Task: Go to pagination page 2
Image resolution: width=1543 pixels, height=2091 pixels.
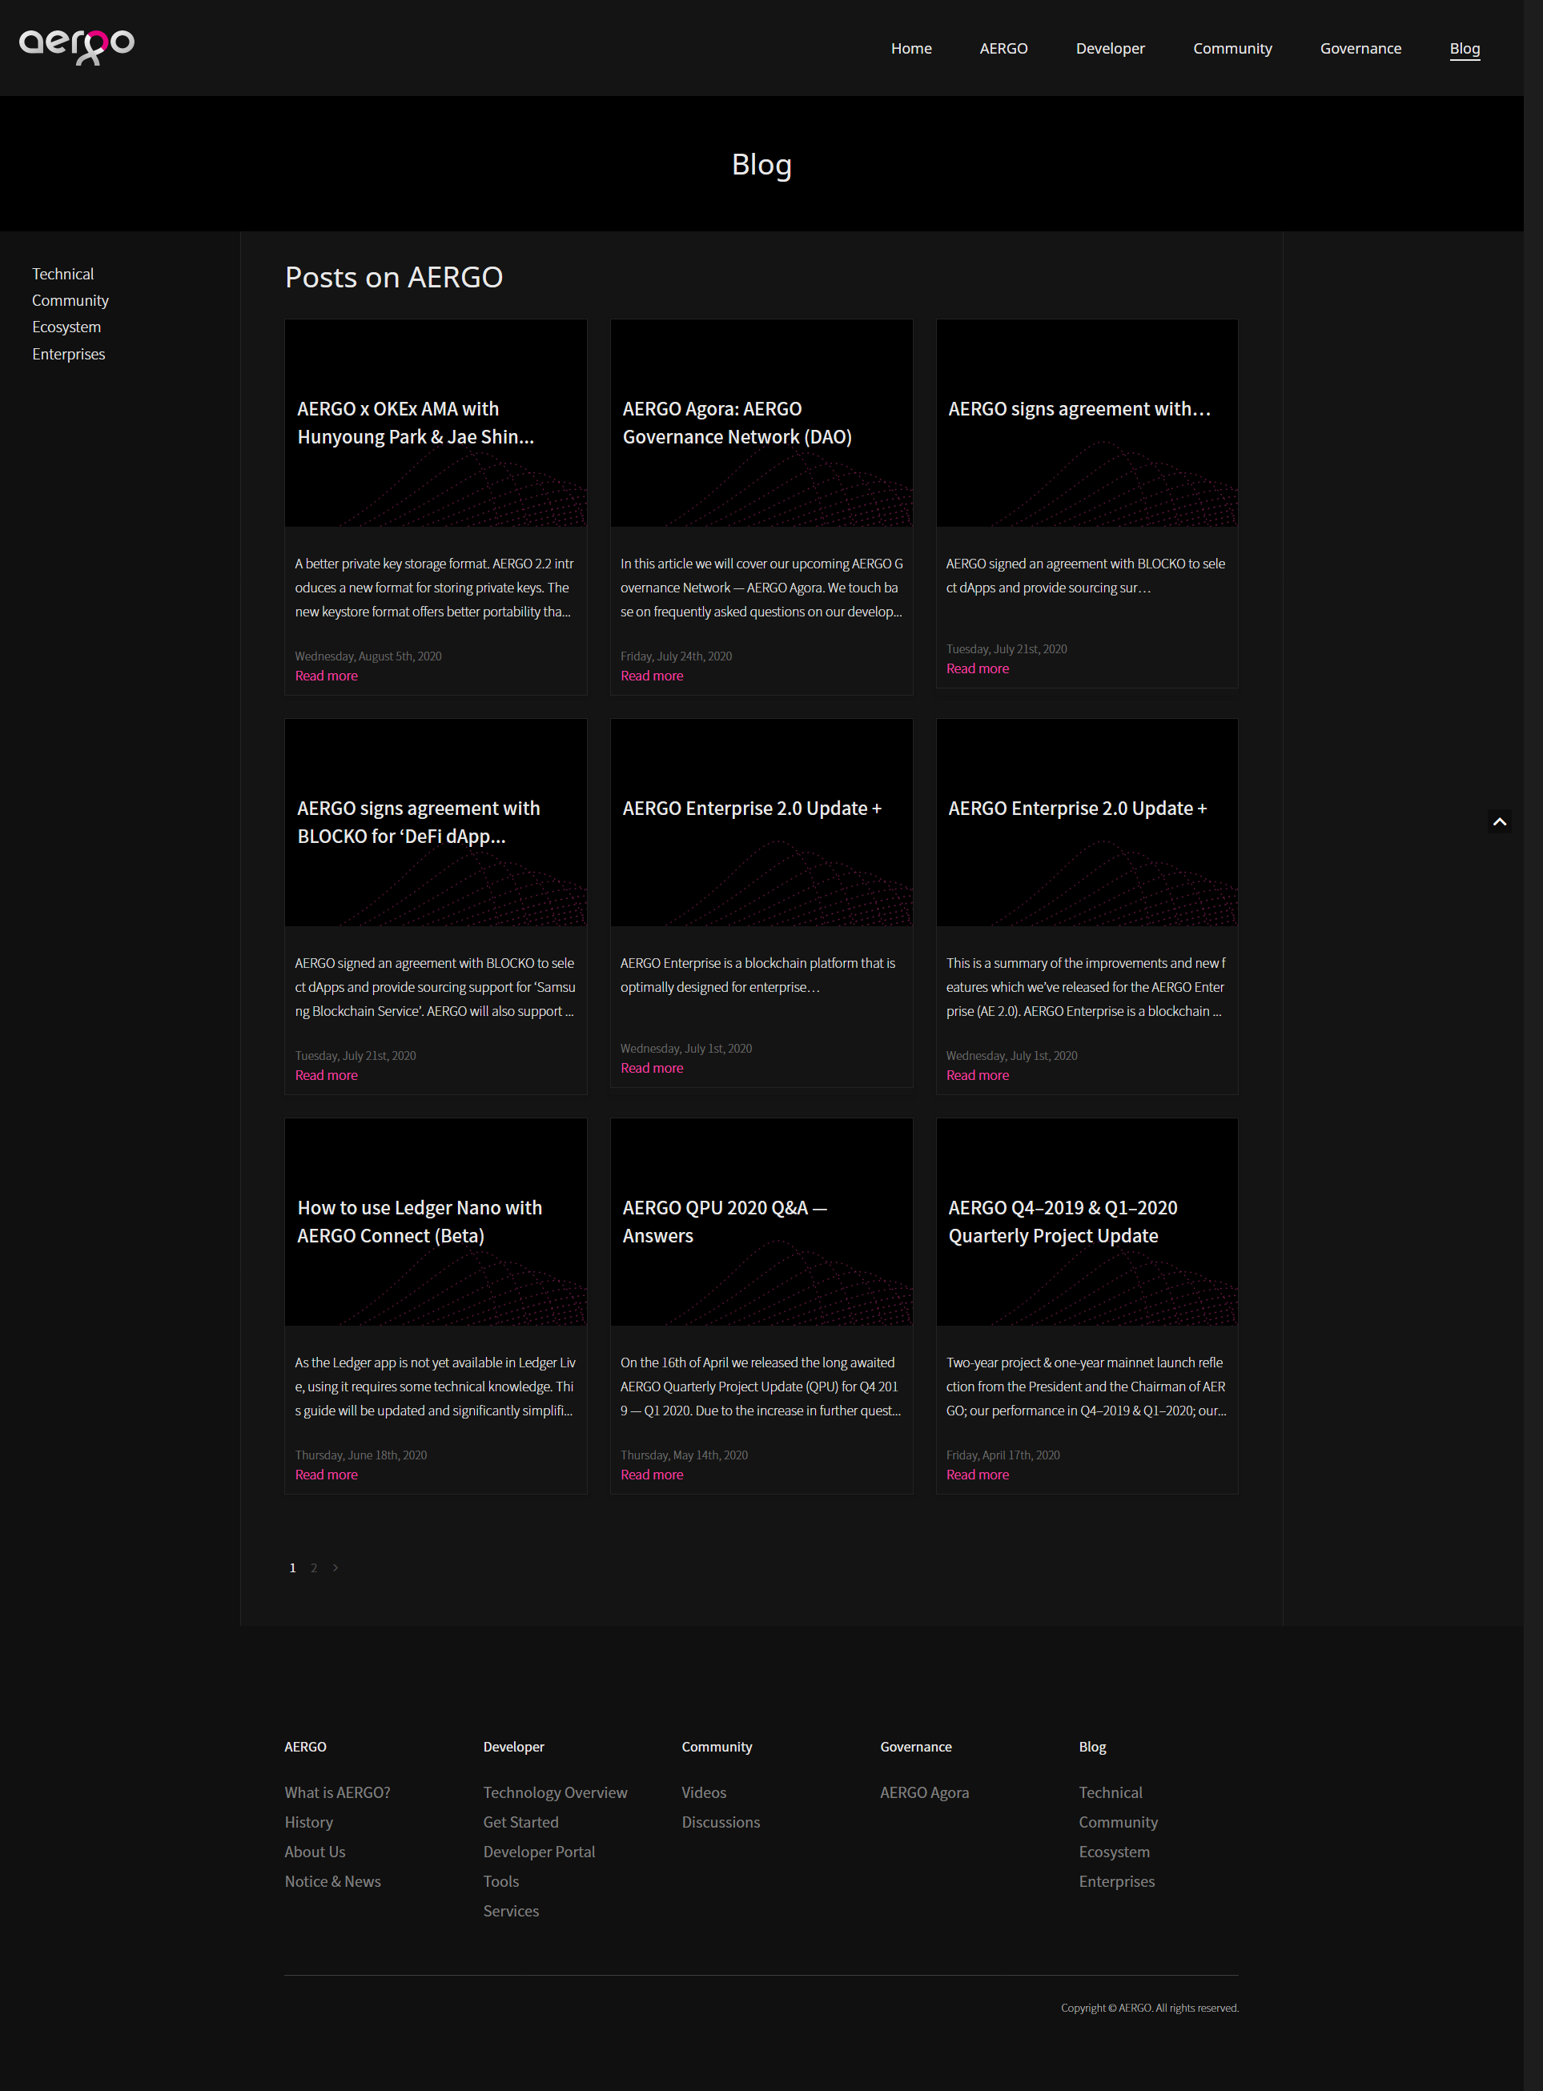Action: point(314,1568)
